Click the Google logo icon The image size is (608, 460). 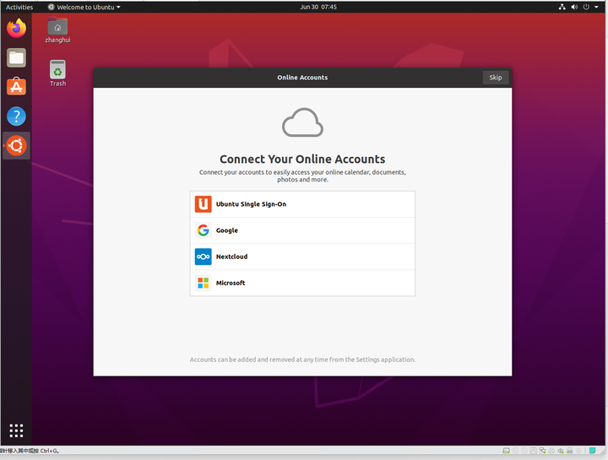pos(204,230)
